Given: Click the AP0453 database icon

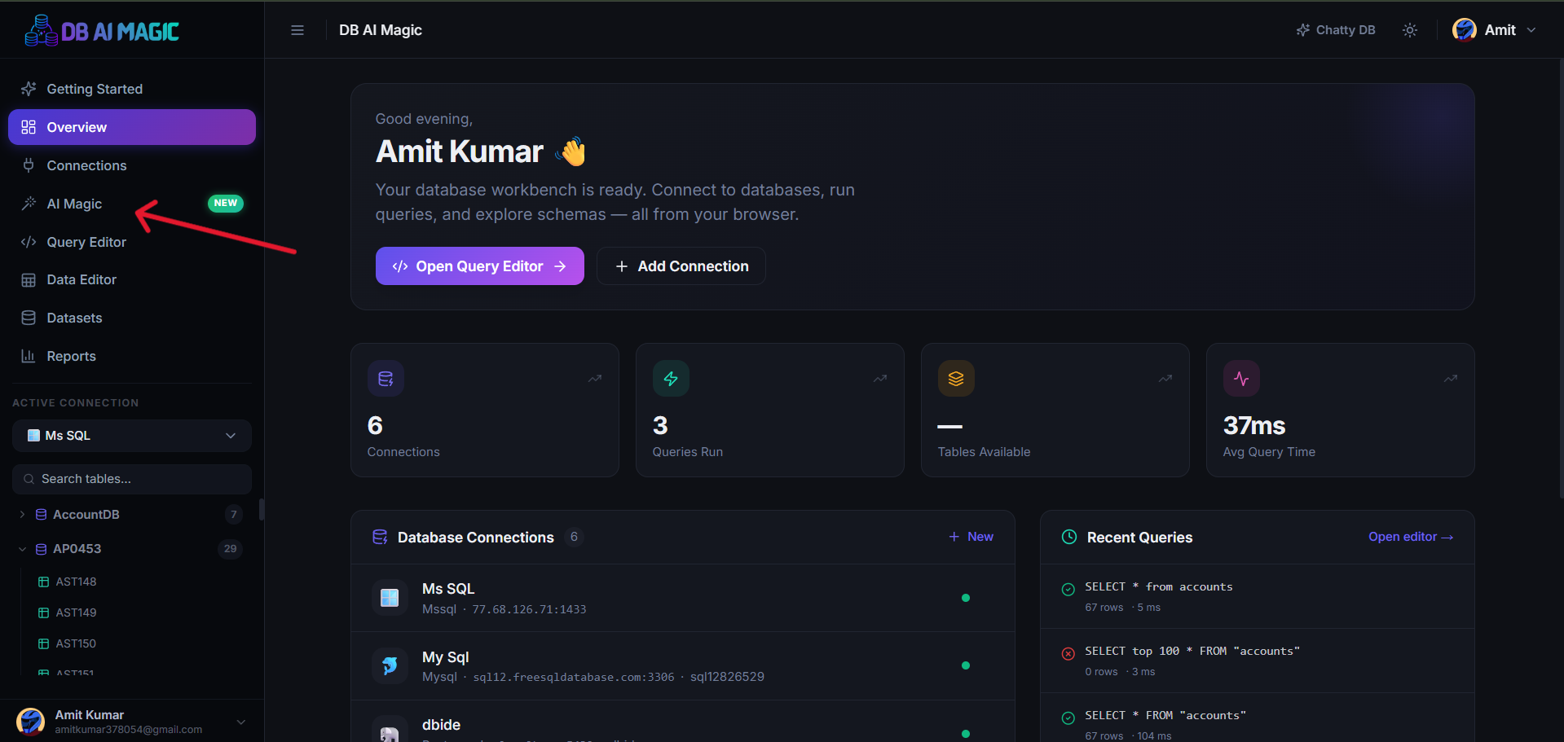Looking at the screenshot, I should 41,549.
